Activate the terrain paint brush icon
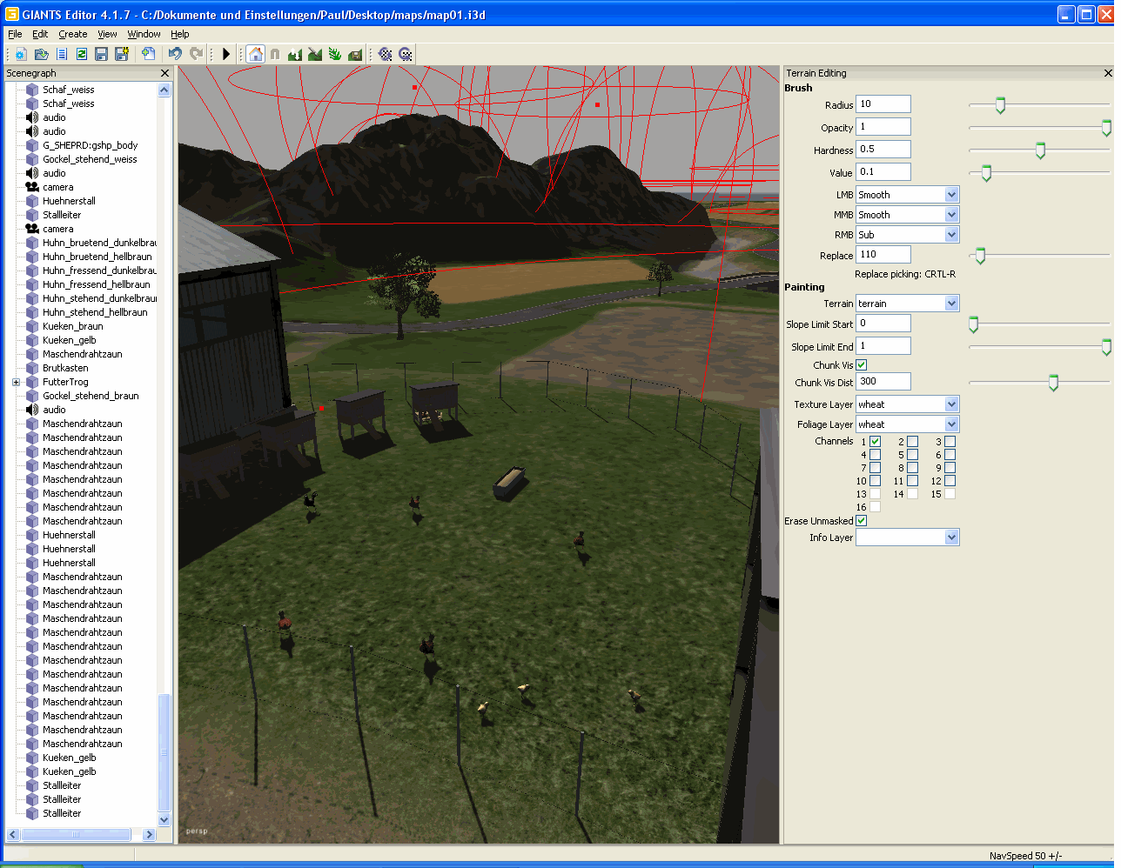 coord(314,54)
